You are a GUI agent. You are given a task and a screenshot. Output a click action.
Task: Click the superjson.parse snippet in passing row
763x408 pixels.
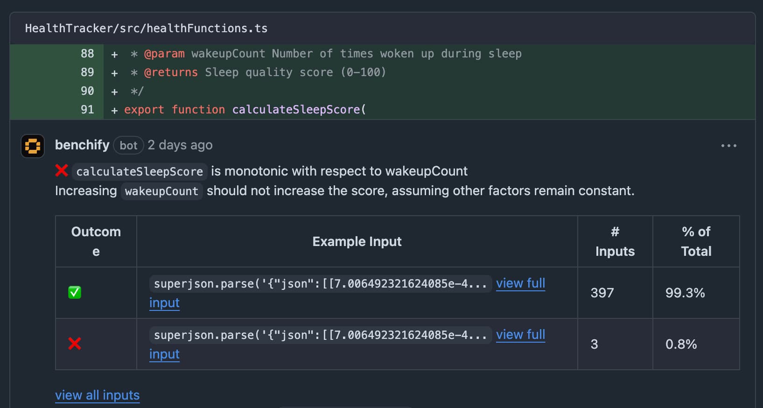pyautogui.click(x=320, y=283)
